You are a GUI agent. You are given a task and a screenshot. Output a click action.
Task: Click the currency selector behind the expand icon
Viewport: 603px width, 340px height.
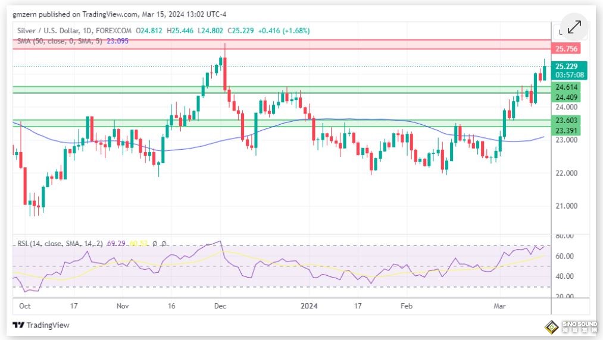coord(558,32)
